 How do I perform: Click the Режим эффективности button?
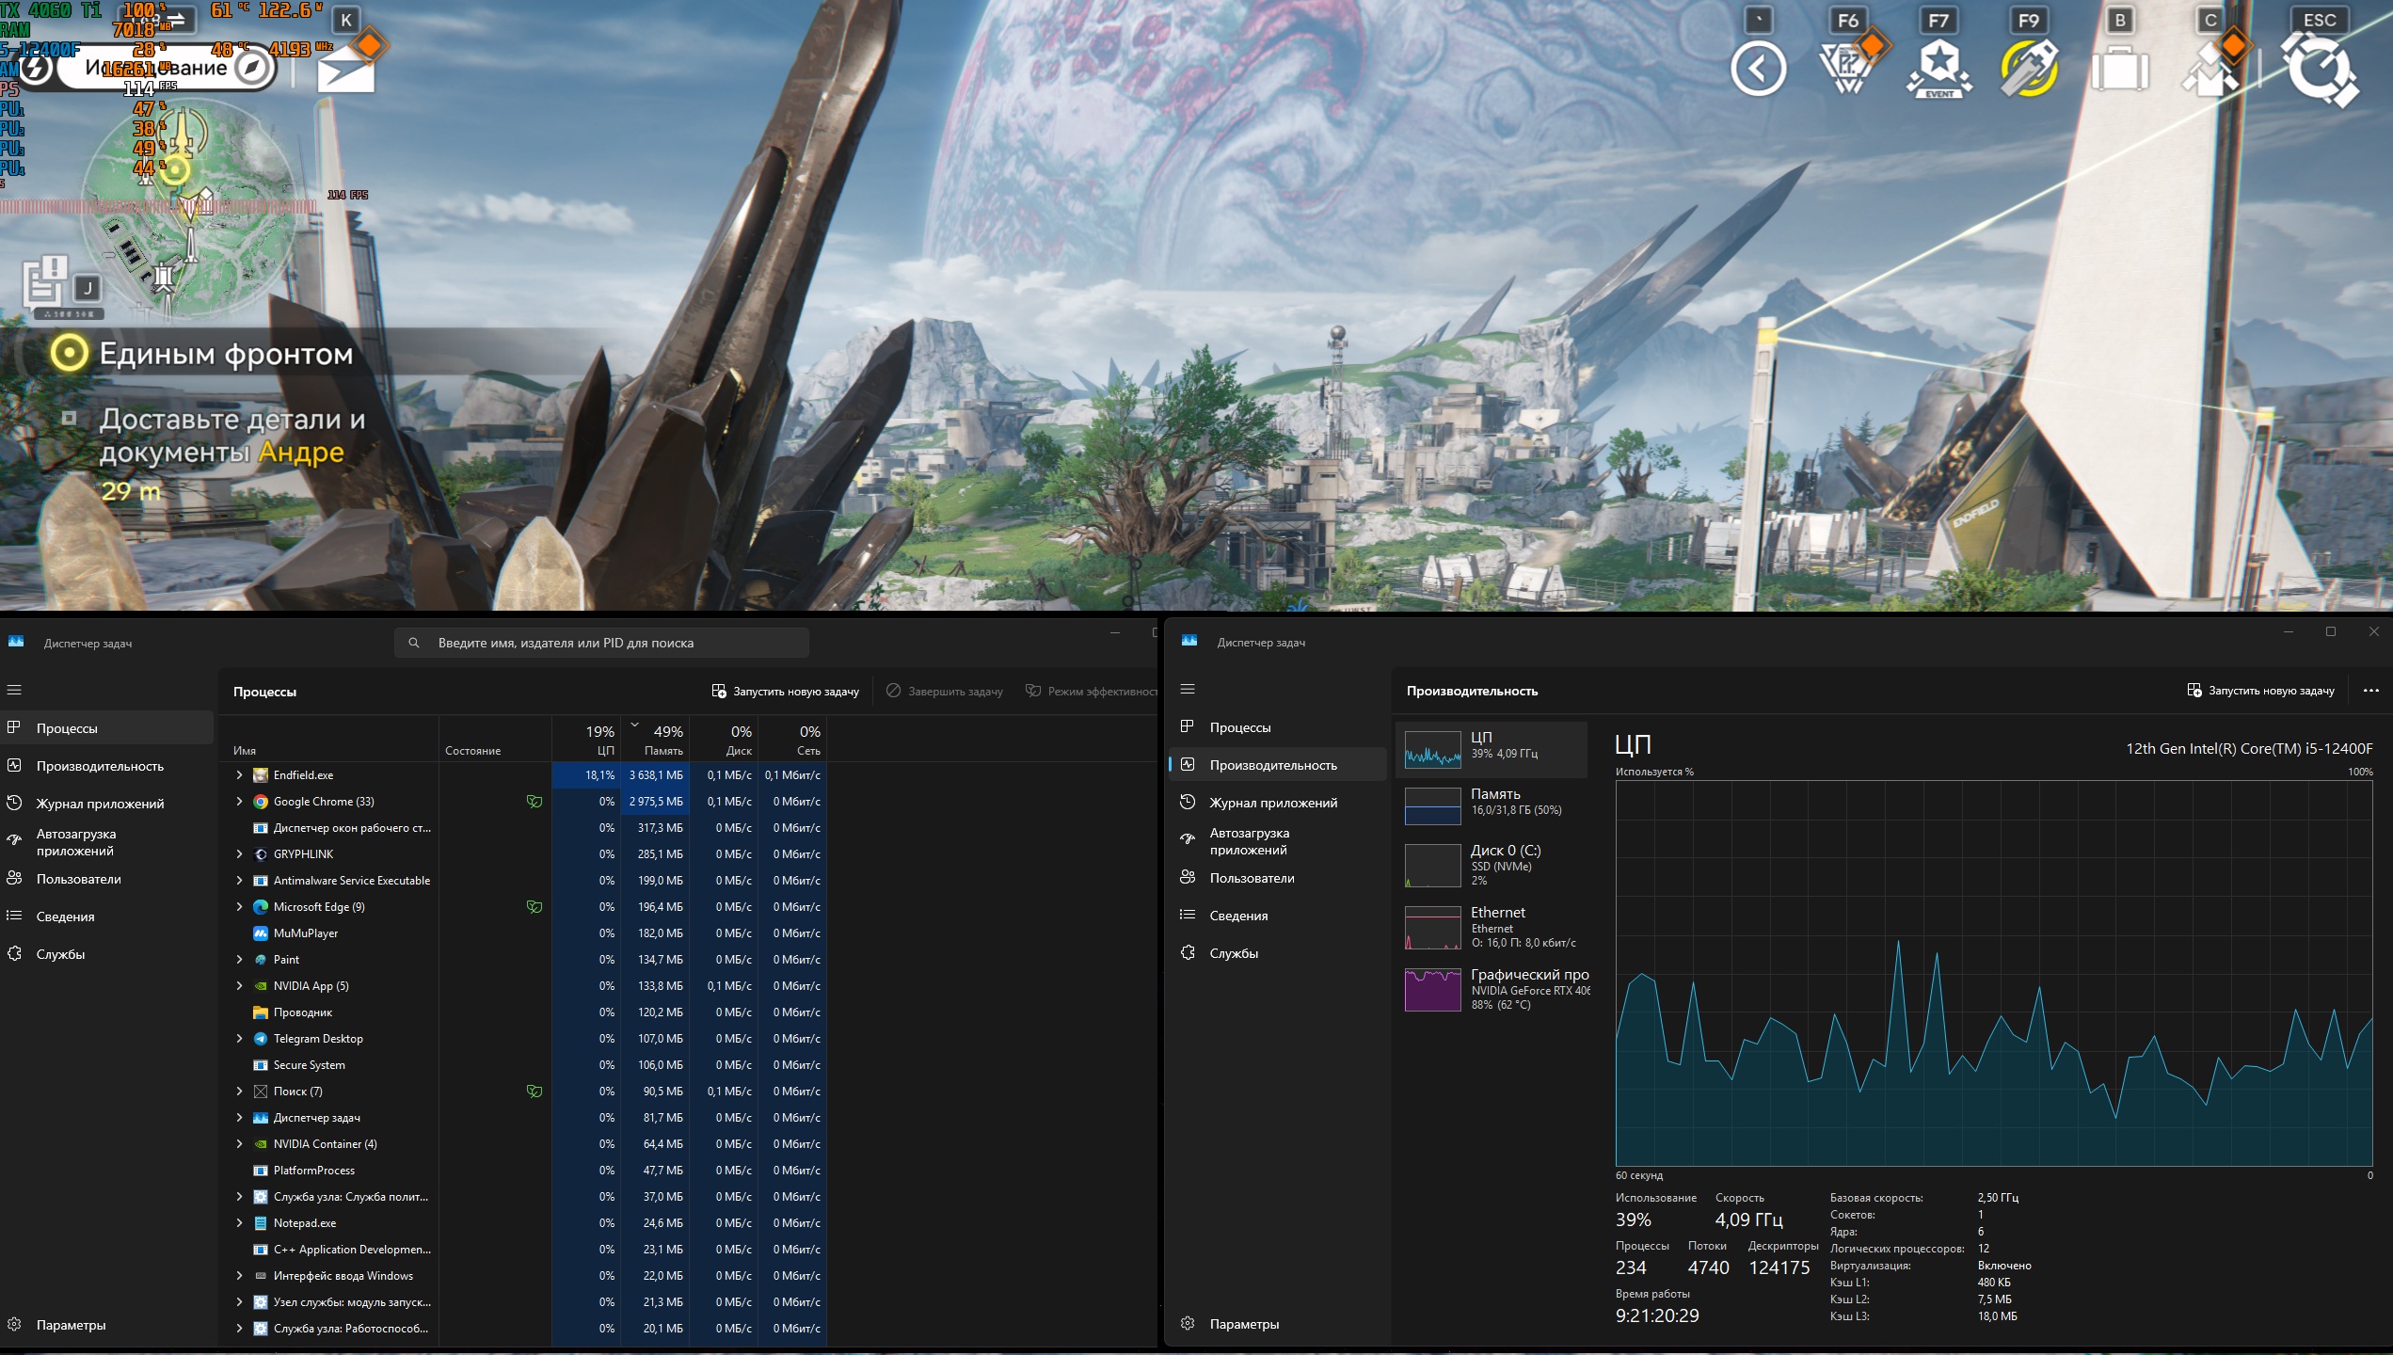pyautogui.click(x=1092, y=692)
